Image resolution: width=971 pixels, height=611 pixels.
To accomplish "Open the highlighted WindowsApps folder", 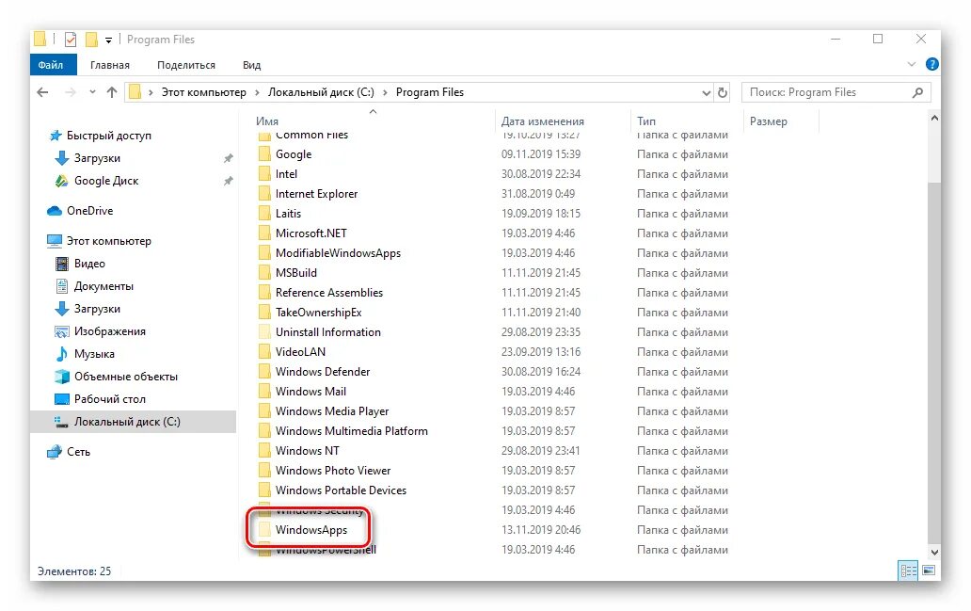I will pos(310,529).
